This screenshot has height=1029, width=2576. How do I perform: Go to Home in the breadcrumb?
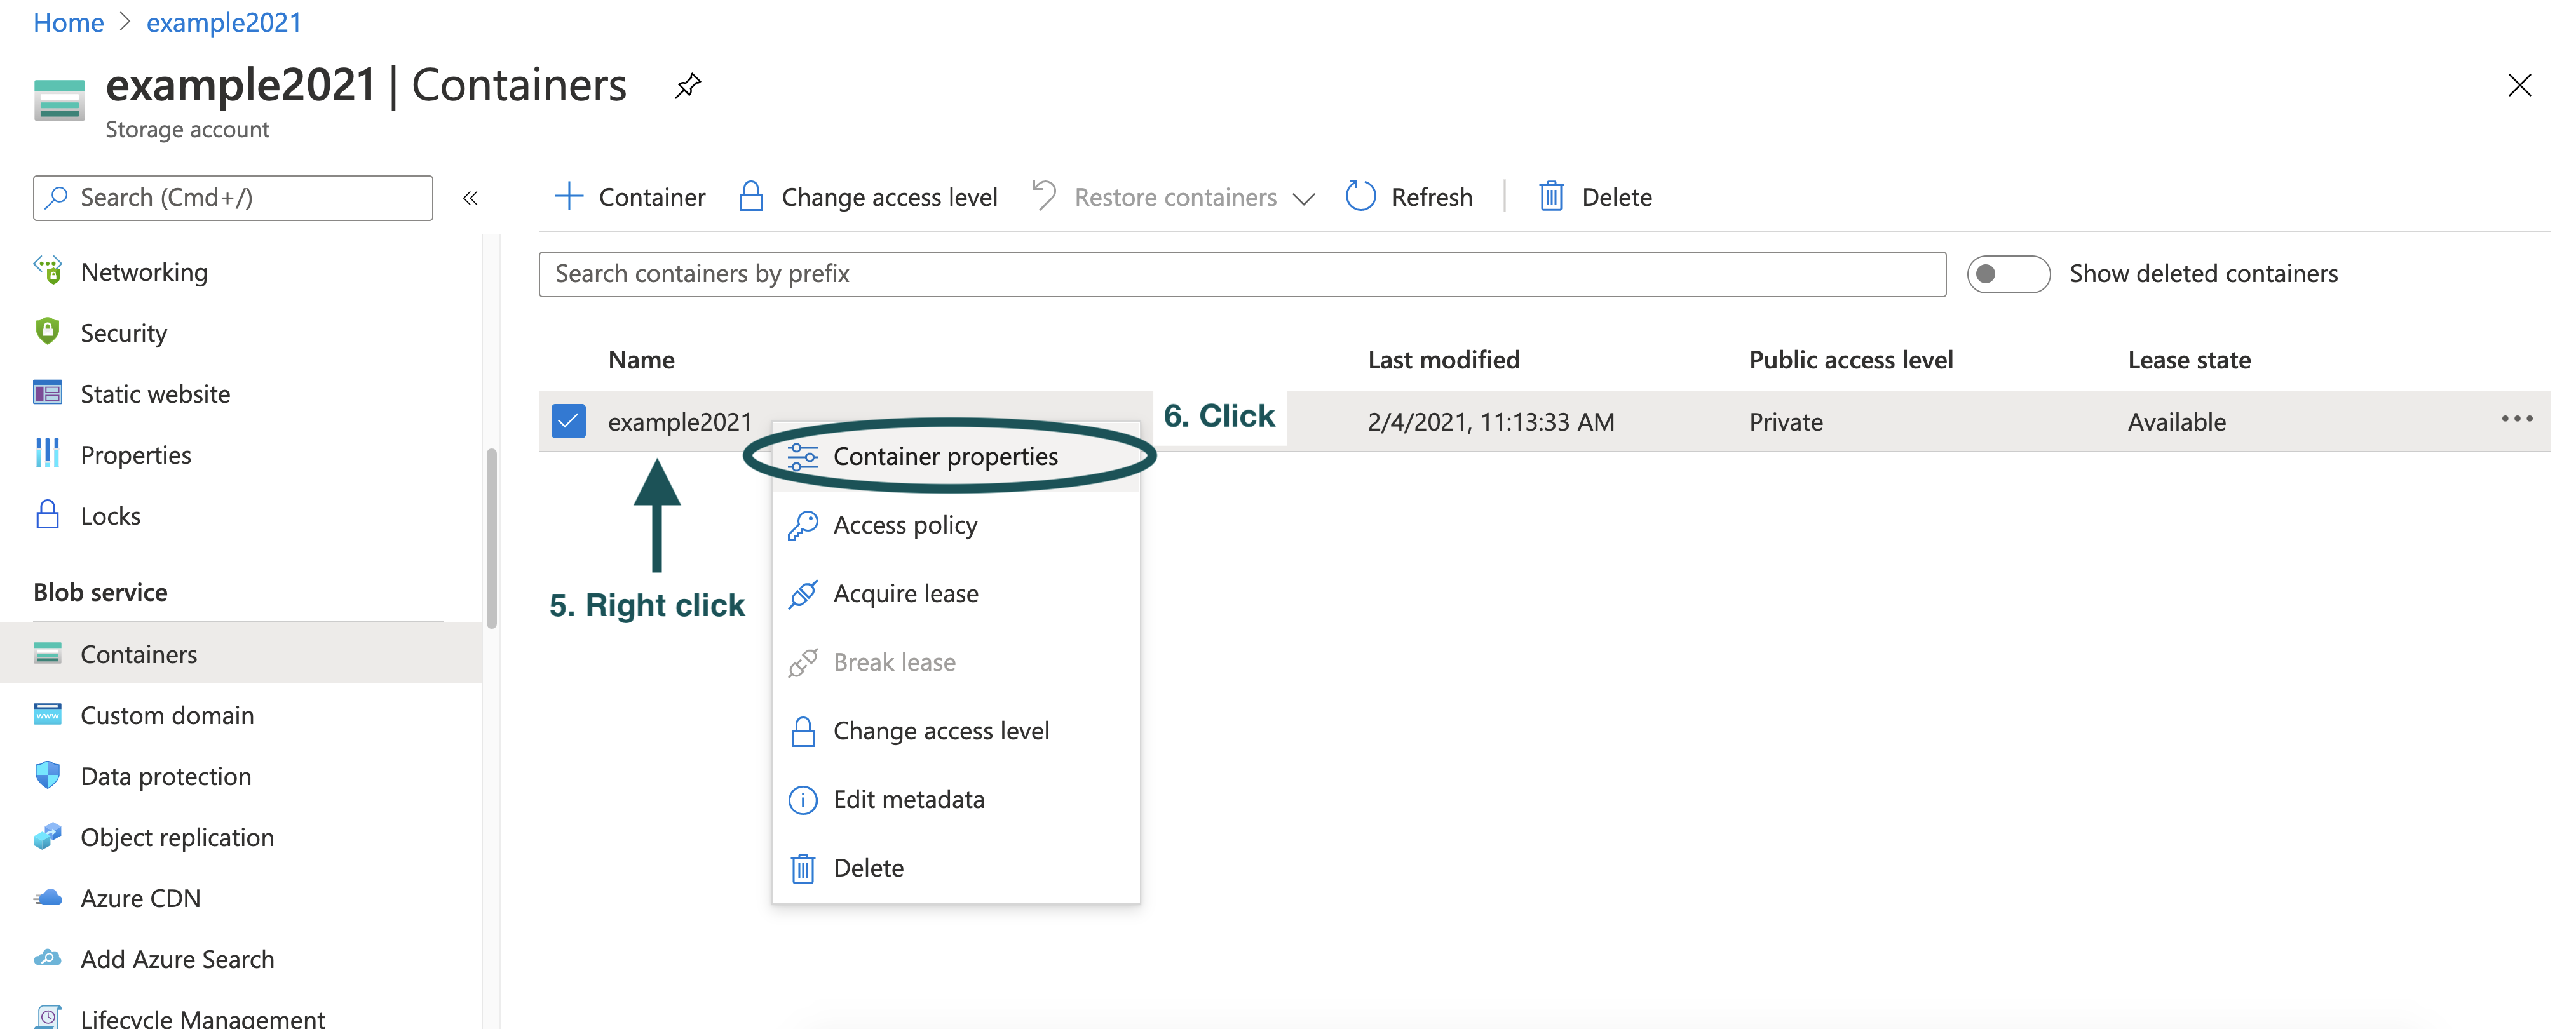(68, 22)
